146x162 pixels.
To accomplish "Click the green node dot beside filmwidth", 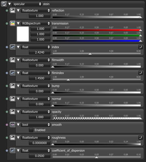I will pos(7,60).
